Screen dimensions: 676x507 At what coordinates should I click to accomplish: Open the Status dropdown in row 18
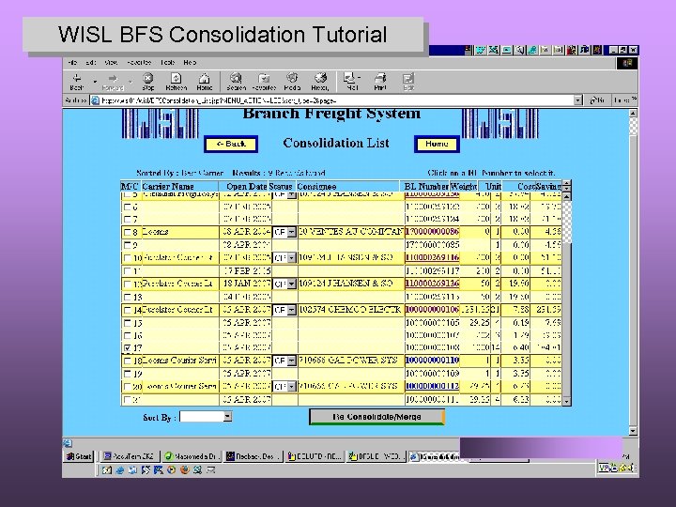pyautogui.click(x=292, y=361)
